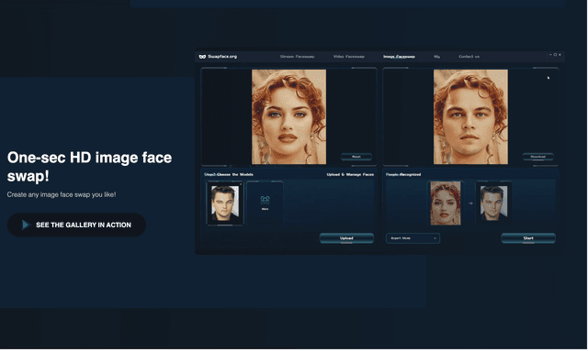Click the Swapface.org title text
Screen dimensions: 588x351
222,57
